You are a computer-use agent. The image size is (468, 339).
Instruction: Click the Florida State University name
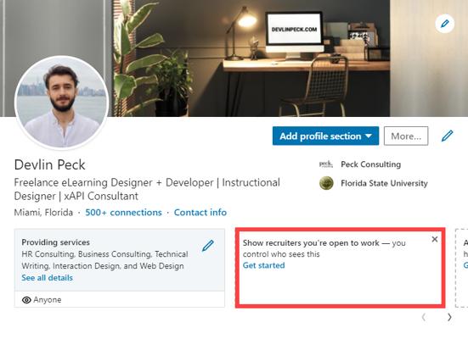[384, 183]
